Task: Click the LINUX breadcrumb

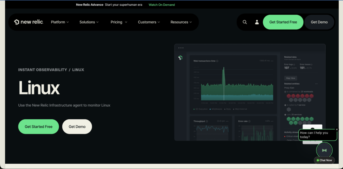Action: (78, 70)
